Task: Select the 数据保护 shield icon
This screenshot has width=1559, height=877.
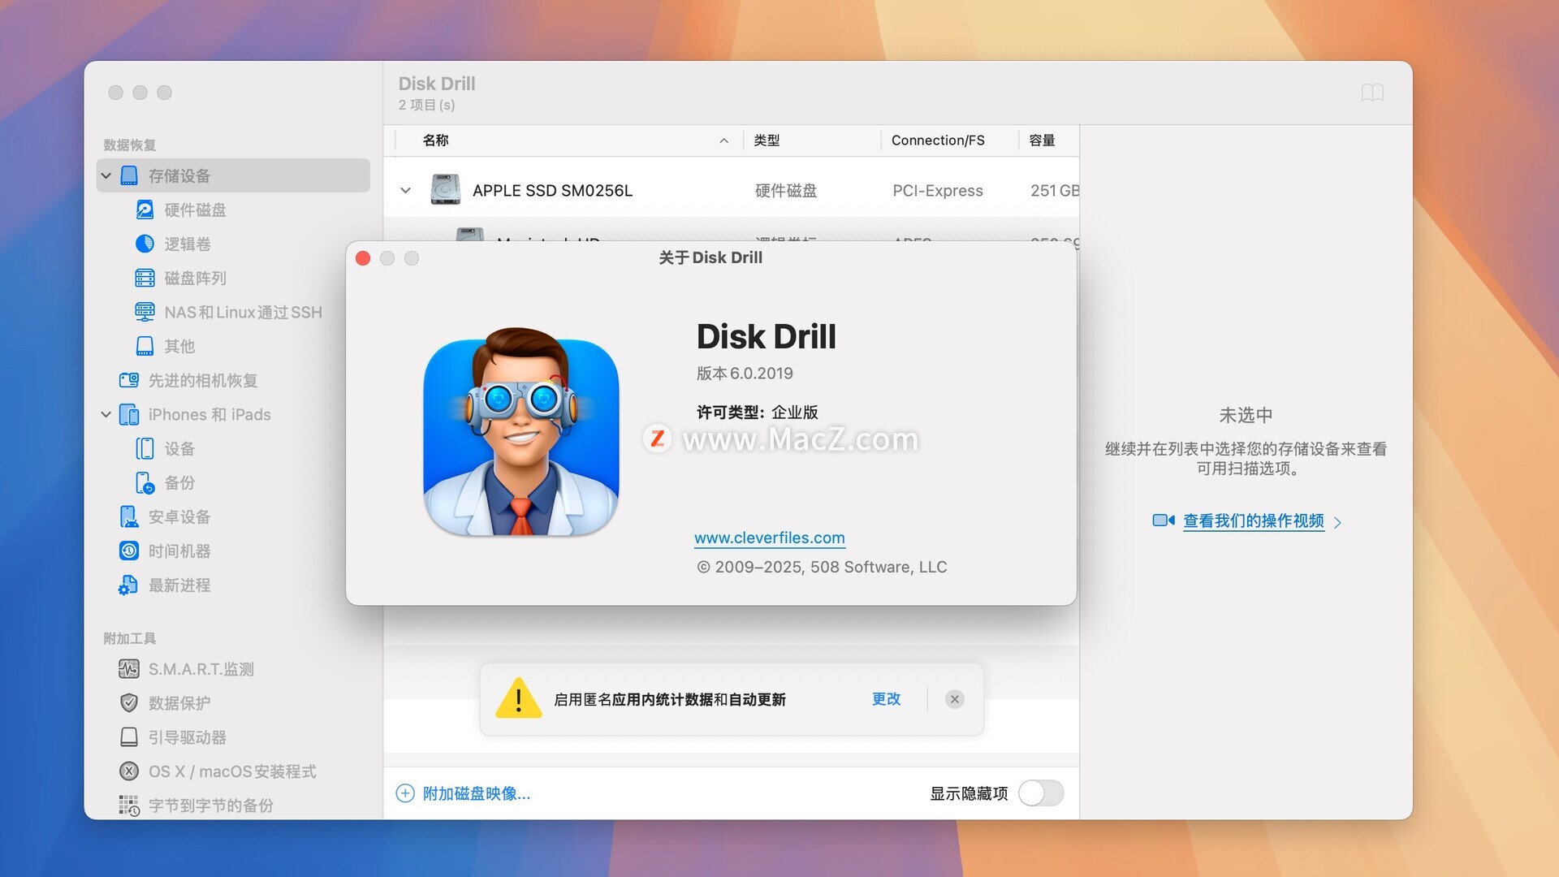Action: [x=128, y=703]
